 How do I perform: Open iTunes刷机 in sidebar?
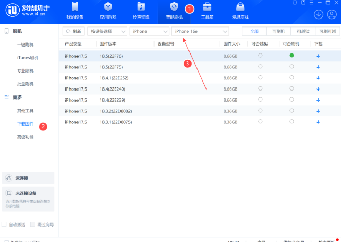tap(28, 58)
